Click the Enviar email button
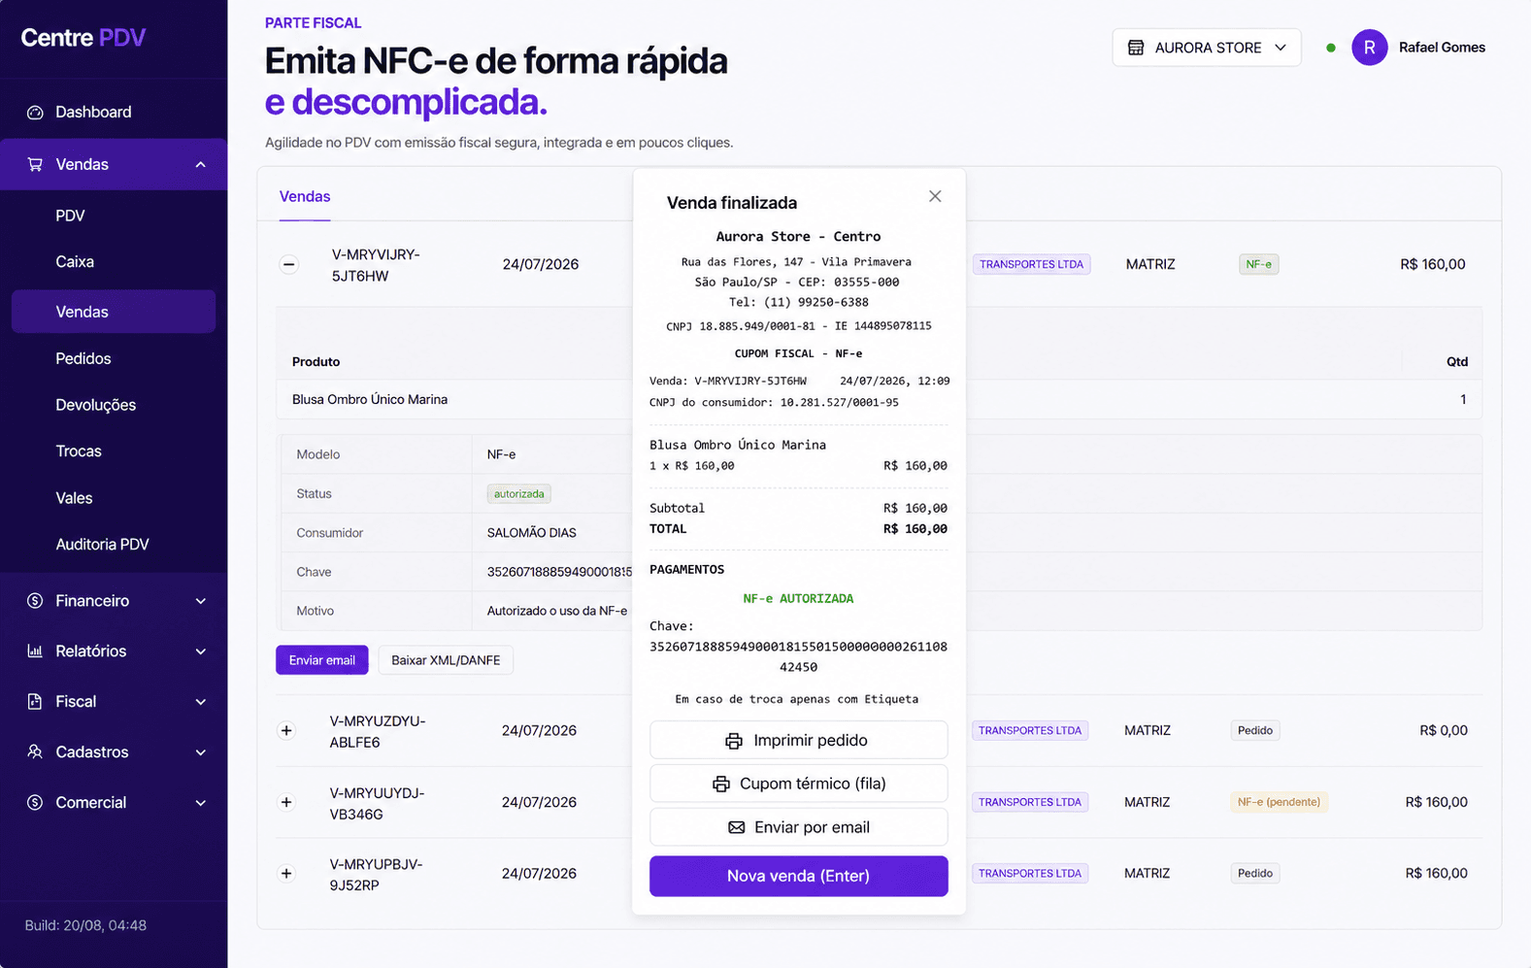1531x968 pixels. coord(322,660)
